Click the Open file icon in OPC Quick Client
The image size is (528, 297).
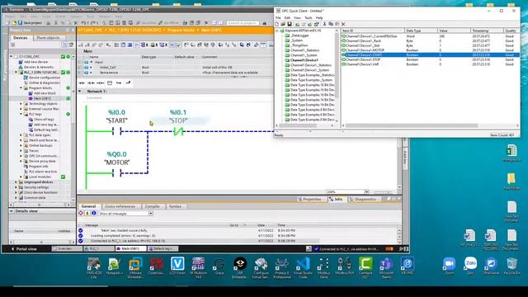click(x=283, y=24)
